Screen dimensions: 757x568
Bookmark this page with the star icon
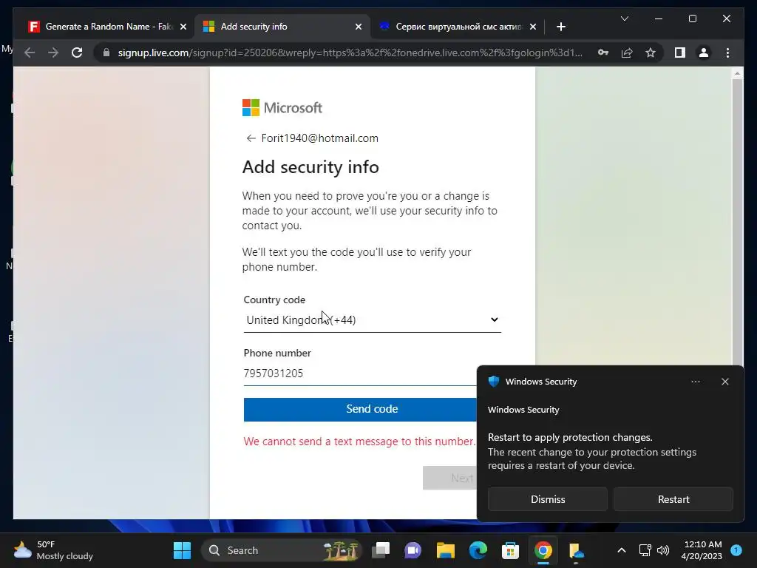(651, 53)
